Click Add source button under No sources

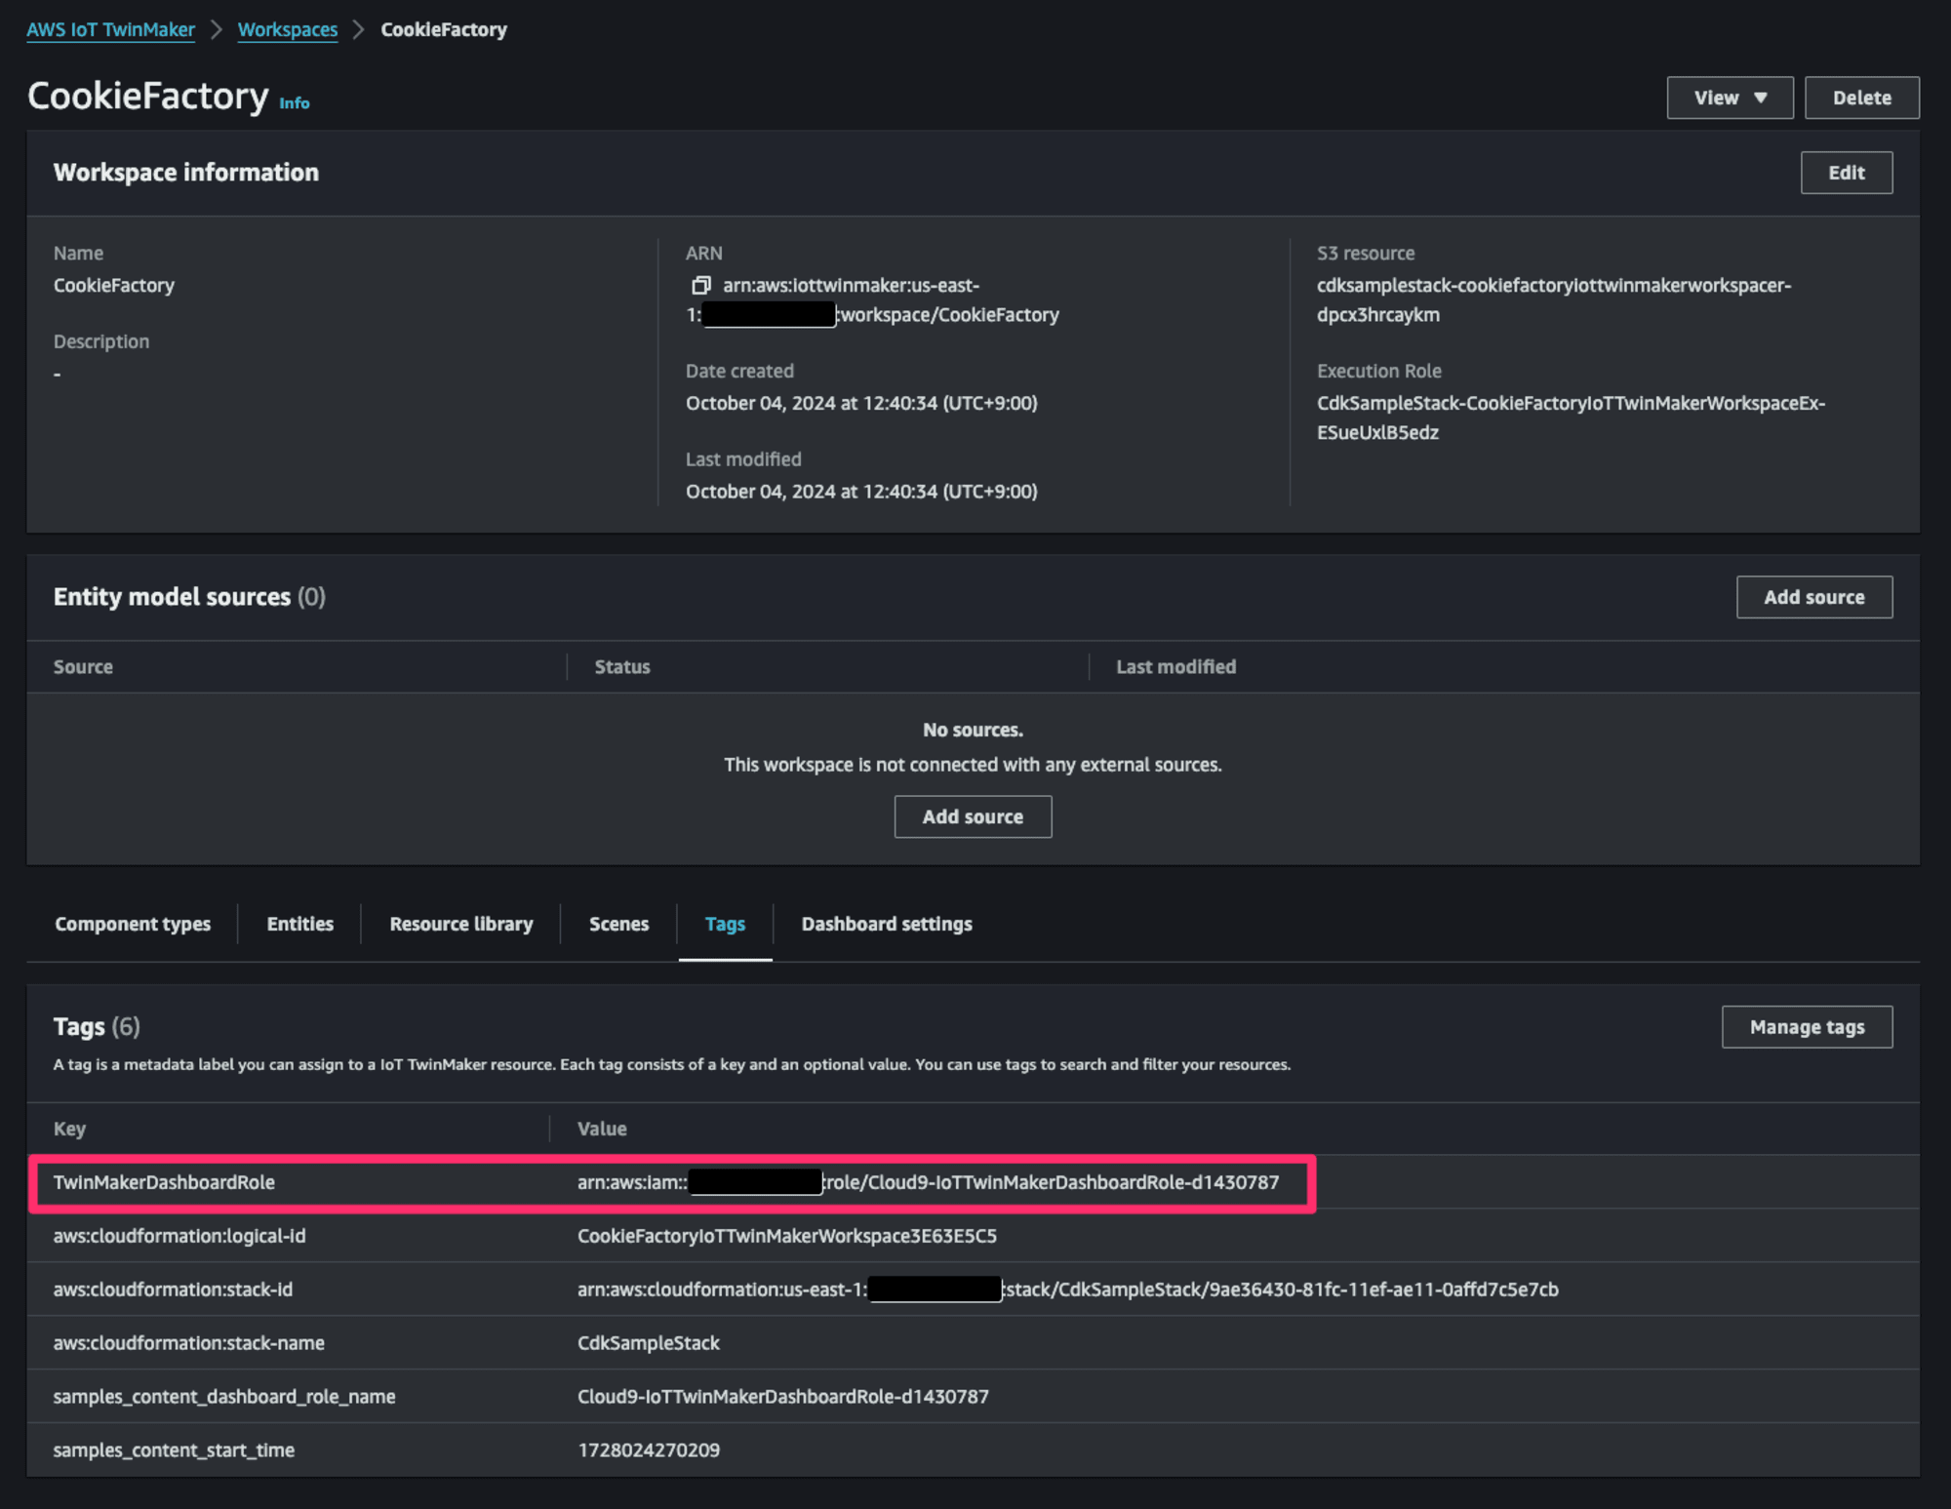click(973, 816)
